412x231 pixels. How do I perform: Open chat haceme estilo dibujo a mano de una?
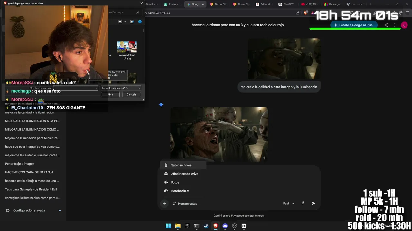tap(32, 181)
